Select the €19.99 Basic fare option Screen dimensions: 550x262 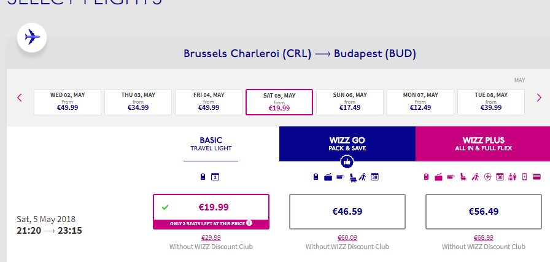(211, 212)
